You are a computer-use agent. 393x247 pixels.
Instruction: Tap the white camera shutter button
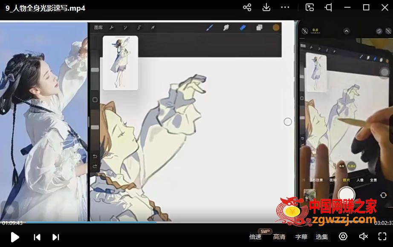(x=347, y=194)
